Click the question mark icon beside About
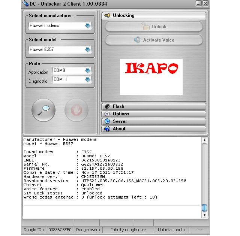The height and width of the screenshot is (236, 240). coord(107,129)
